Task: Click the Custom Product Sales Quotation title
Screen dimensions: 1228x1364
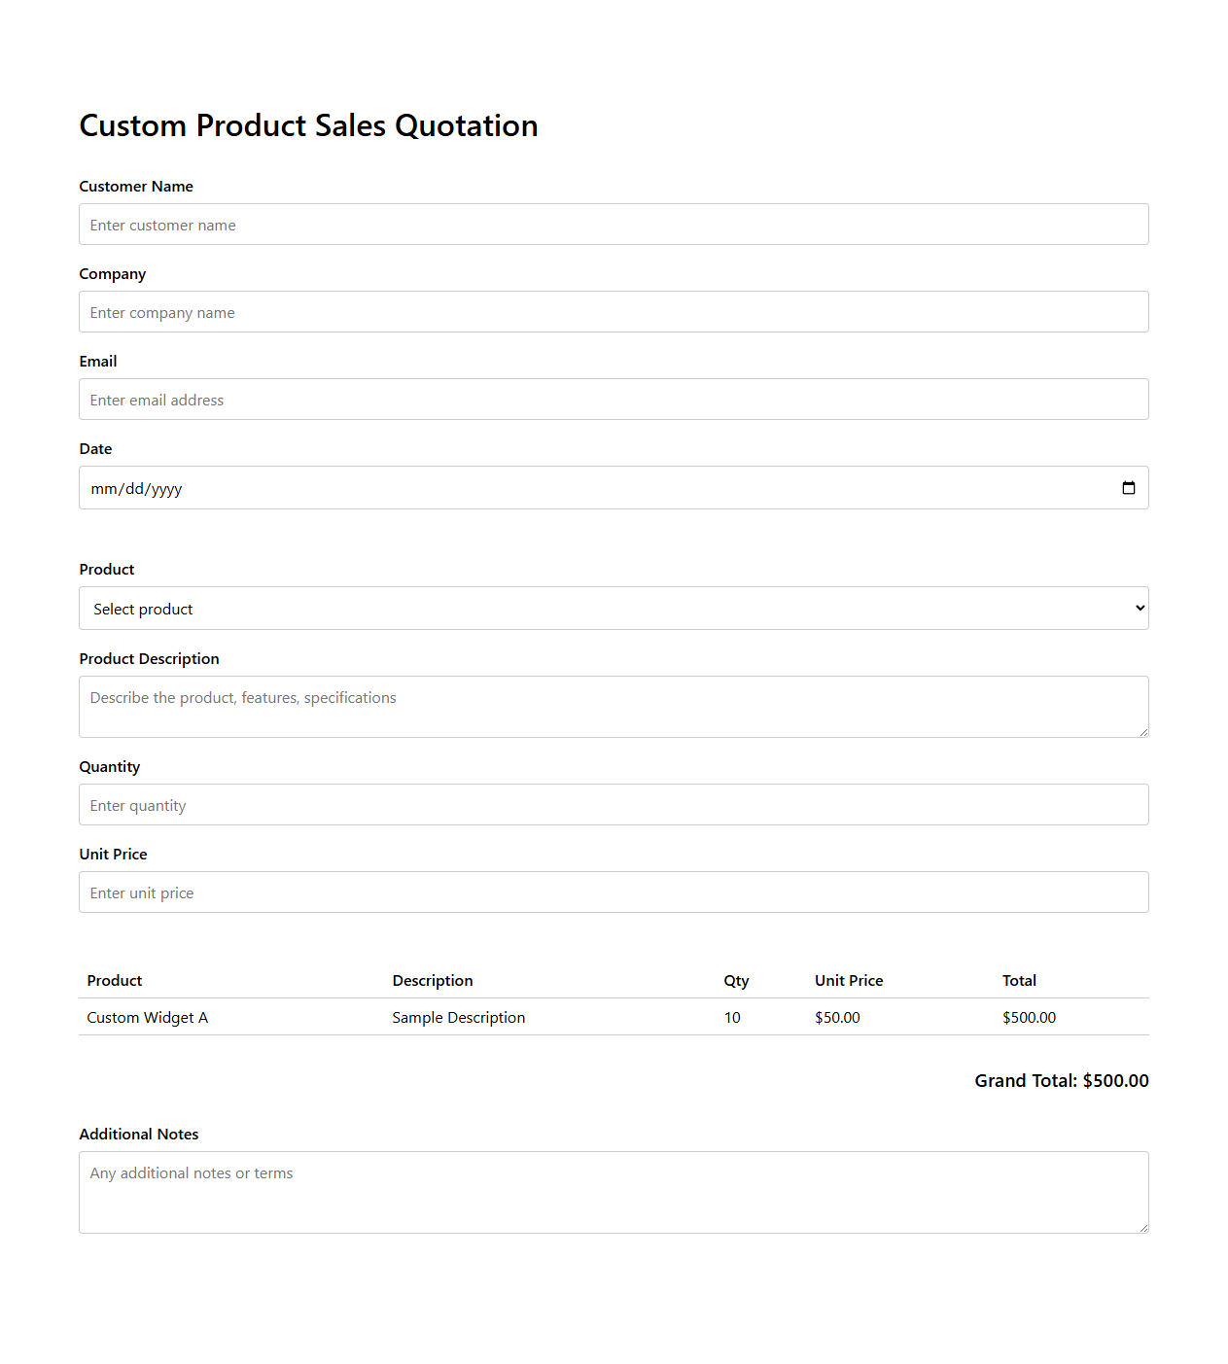Action: (308, 125)
